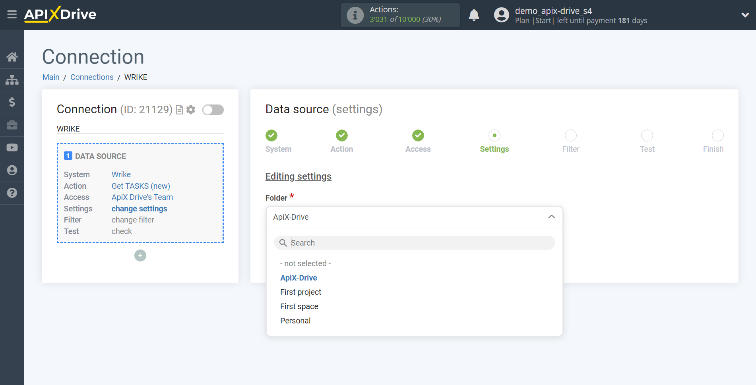This screenshot has width=756, height=385.
Task: Click the System step checkmark
Action: click(271, 135)
